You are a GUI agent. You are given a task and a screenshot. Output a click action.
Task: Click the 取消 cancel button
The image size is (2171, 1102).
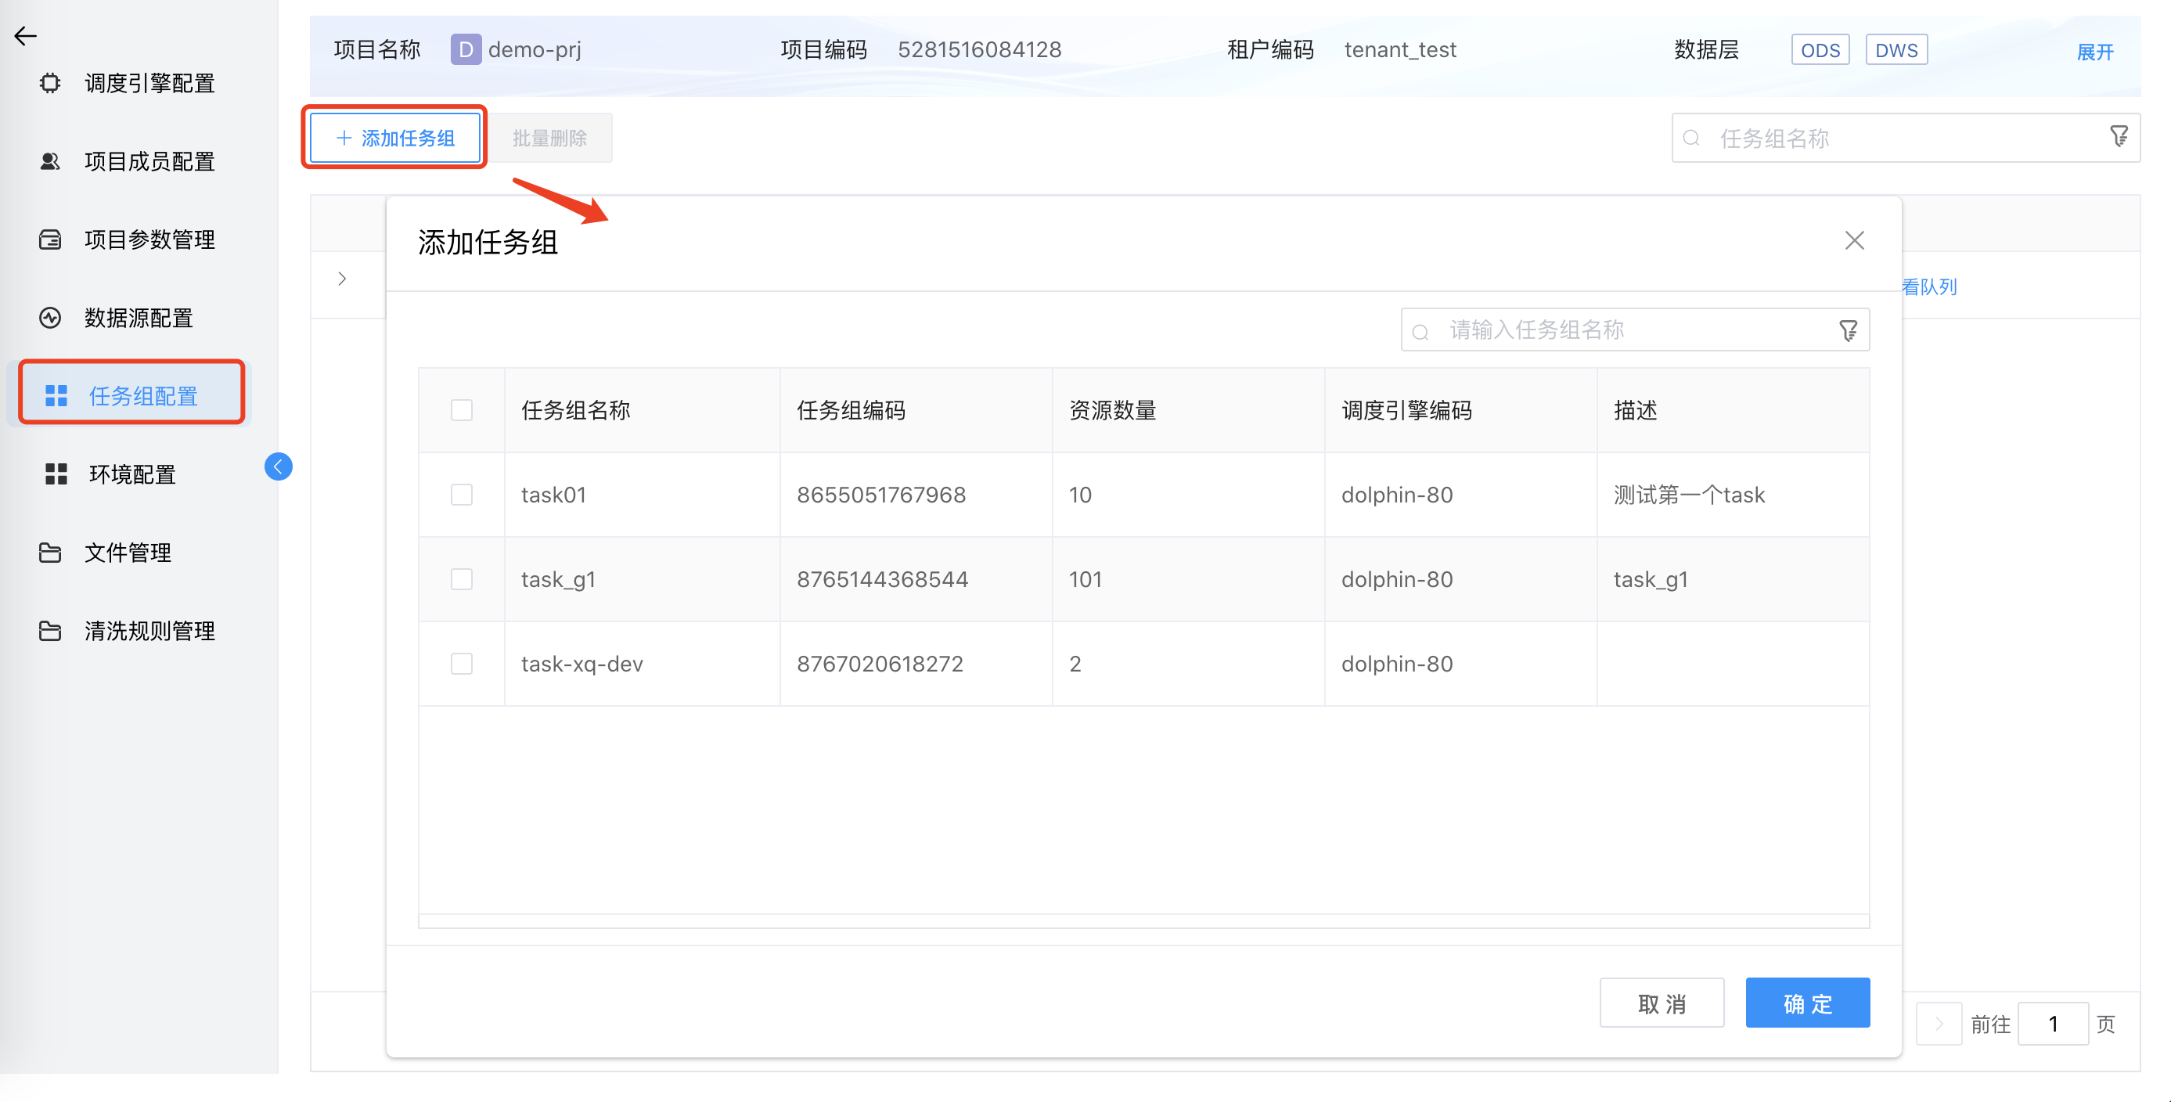coord(1661,1003)
